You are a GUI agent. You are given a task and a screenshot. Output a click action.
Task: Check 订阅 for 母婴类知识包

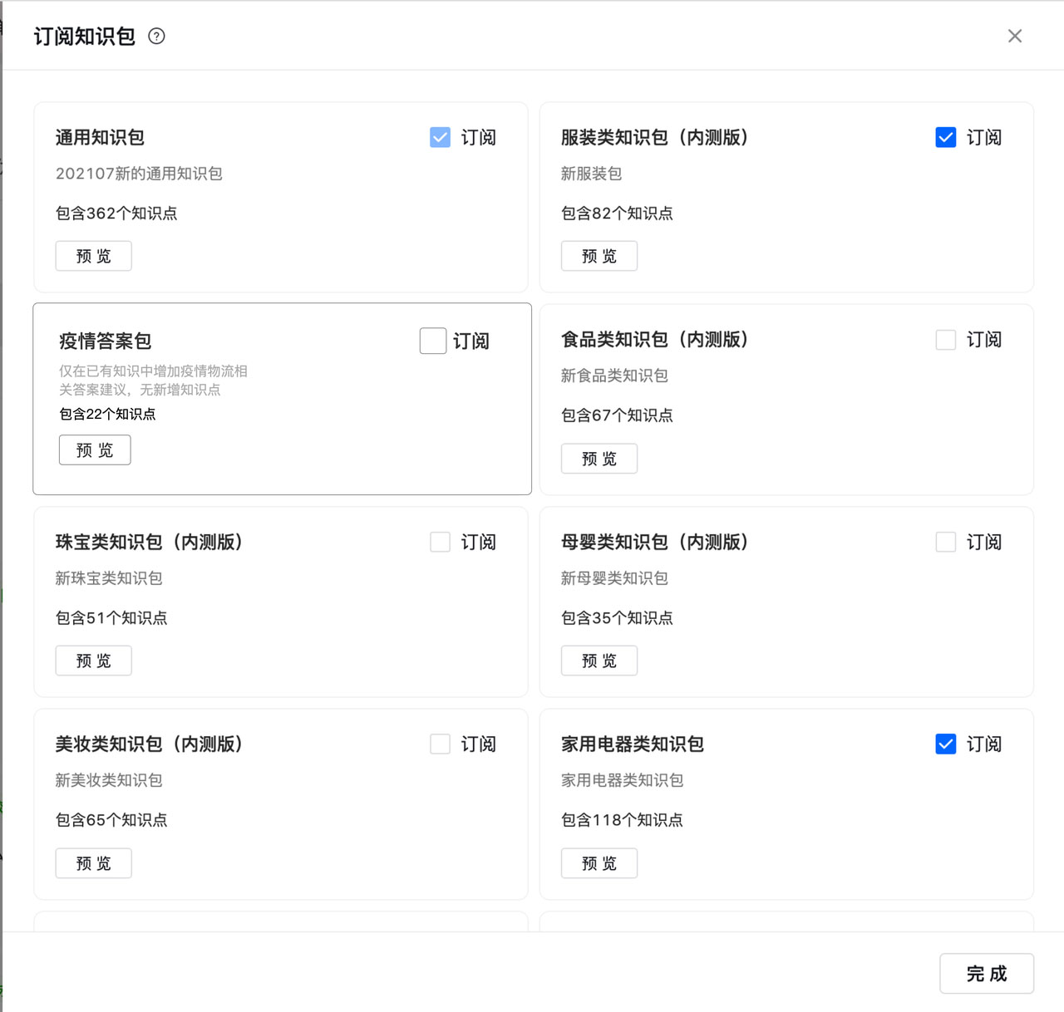[x=945, y=542]
